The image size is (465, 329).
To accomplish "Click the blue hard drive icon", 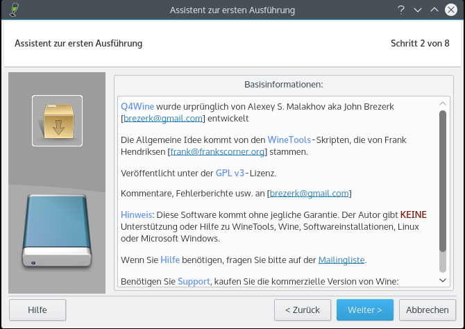I will 58,230.
